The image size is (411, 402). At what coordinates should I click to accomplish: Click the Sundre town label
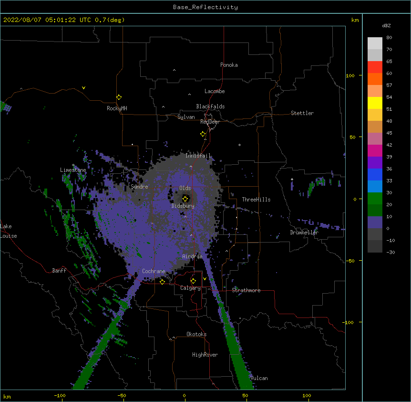pos(139,187)
